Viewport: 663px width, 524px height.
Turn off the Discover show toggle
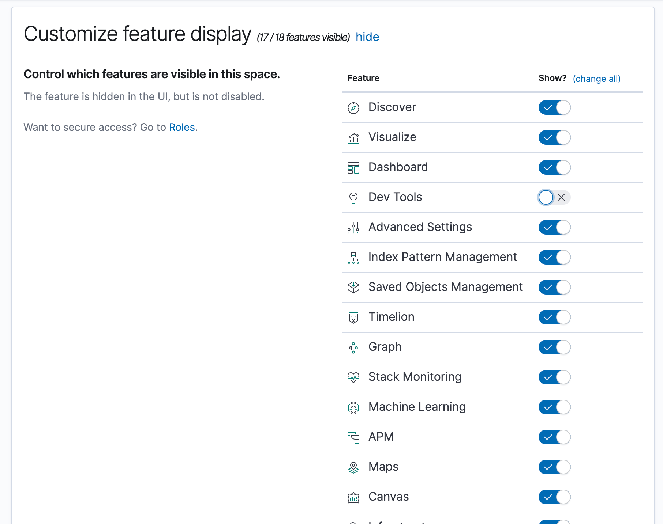(x=554, y=107)
